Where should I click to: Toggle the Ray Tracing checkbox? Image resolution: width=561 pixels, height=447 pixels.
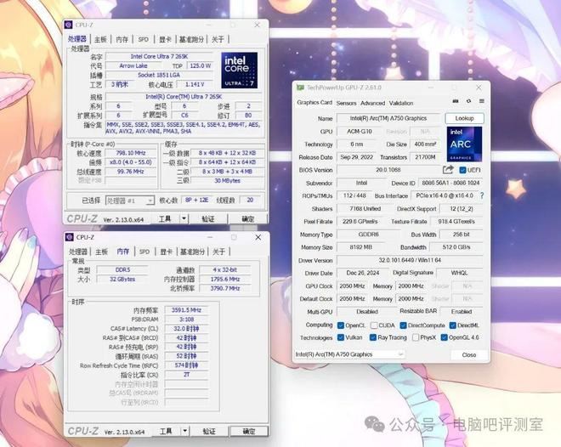373,337
